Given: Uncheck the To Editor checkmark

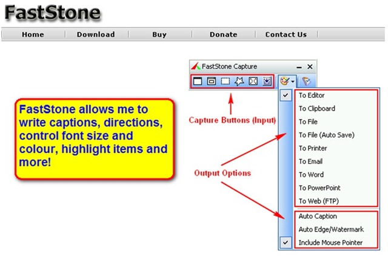Looking at the screenshot, I should pos(286,96).
